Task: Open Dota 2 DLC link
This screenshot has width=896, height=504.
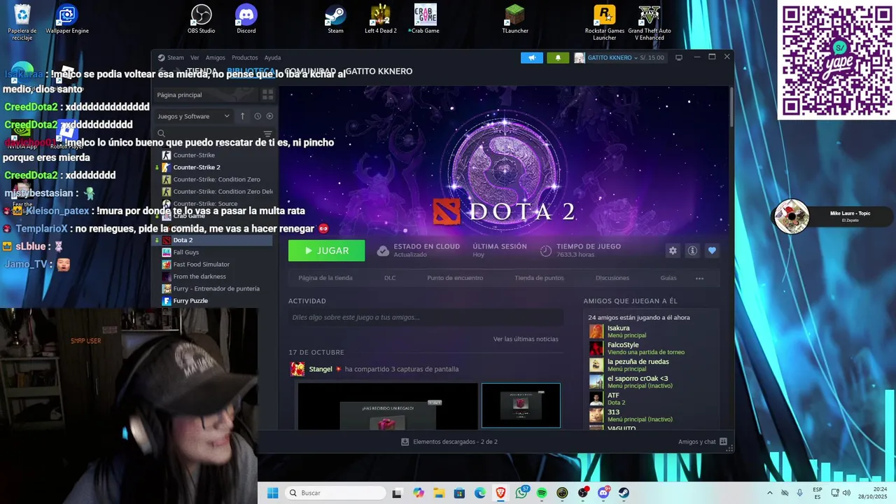Action: click(x=390, y=278)
